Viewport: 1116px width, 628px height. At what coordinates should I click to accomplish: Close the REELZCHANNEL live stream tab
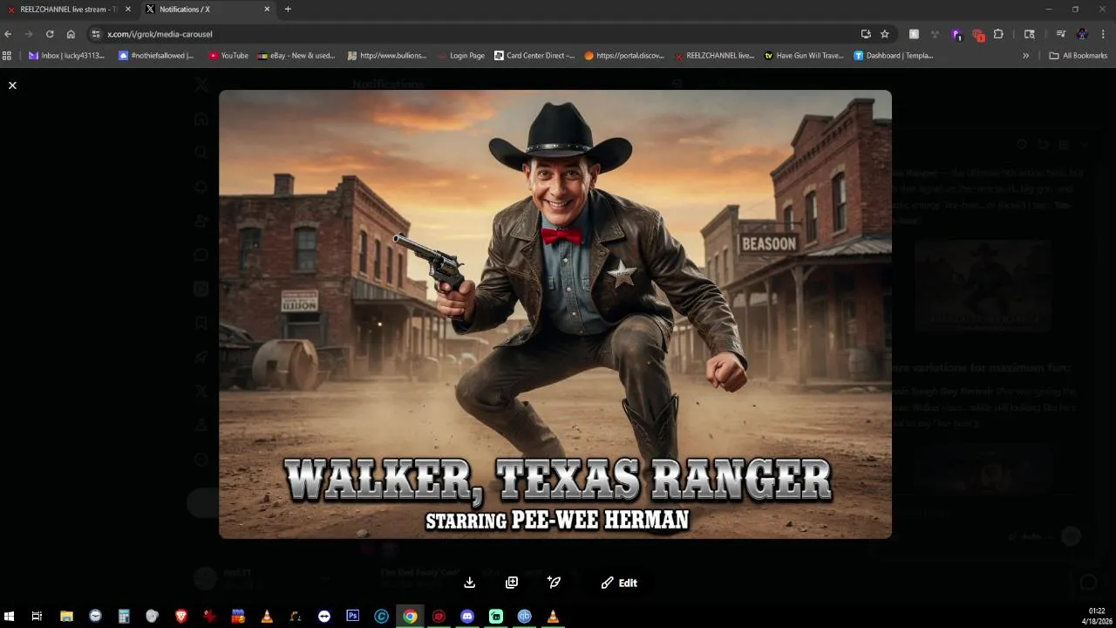(x=128, y=9)
